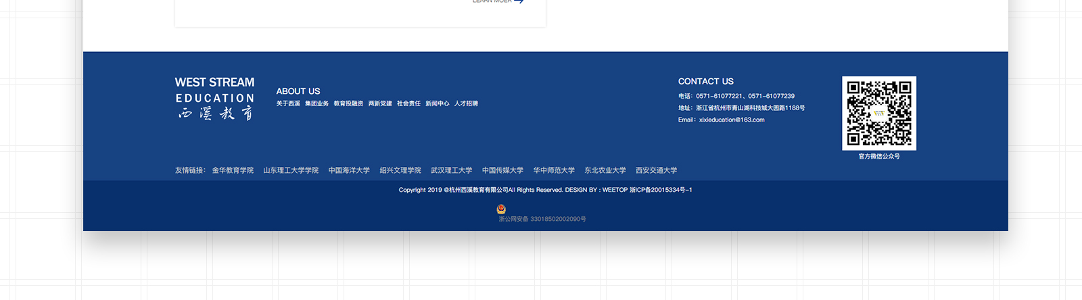Screen dimensions: 1082x300
Task: Open the 中国海洋大学 link
Action: 349,170
